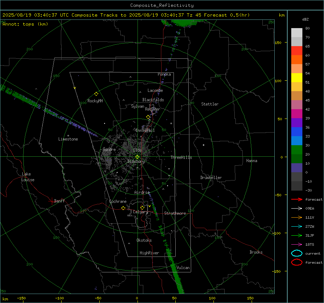
Task: Click the 'current' legend label
Action: (x=313, y=253)
